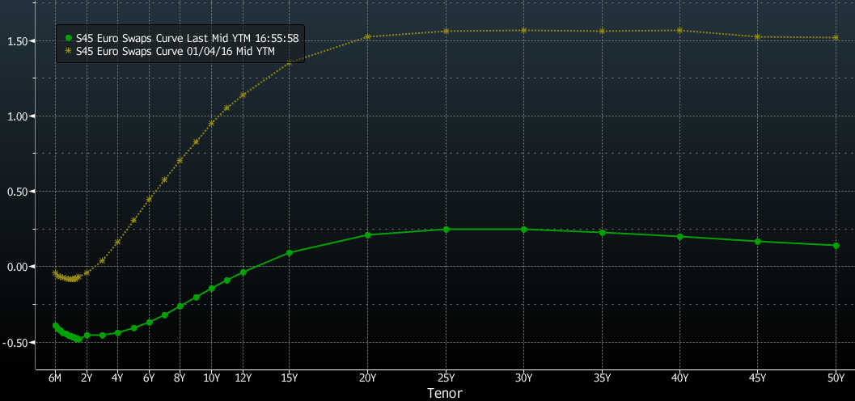This screenshot has width=855, height=401.
Task: Click the yellow curve data point at 45Y
Action: (x=758, y=36)
